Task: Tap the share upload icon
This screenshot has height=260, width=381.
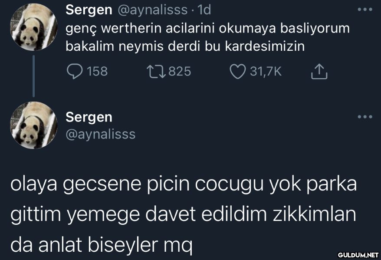Action: click(319, 72)
